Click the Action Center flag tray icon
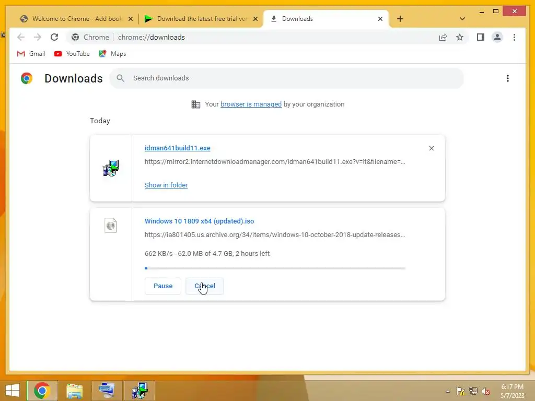Screen dimensions: 535x401 click(461, 391)
